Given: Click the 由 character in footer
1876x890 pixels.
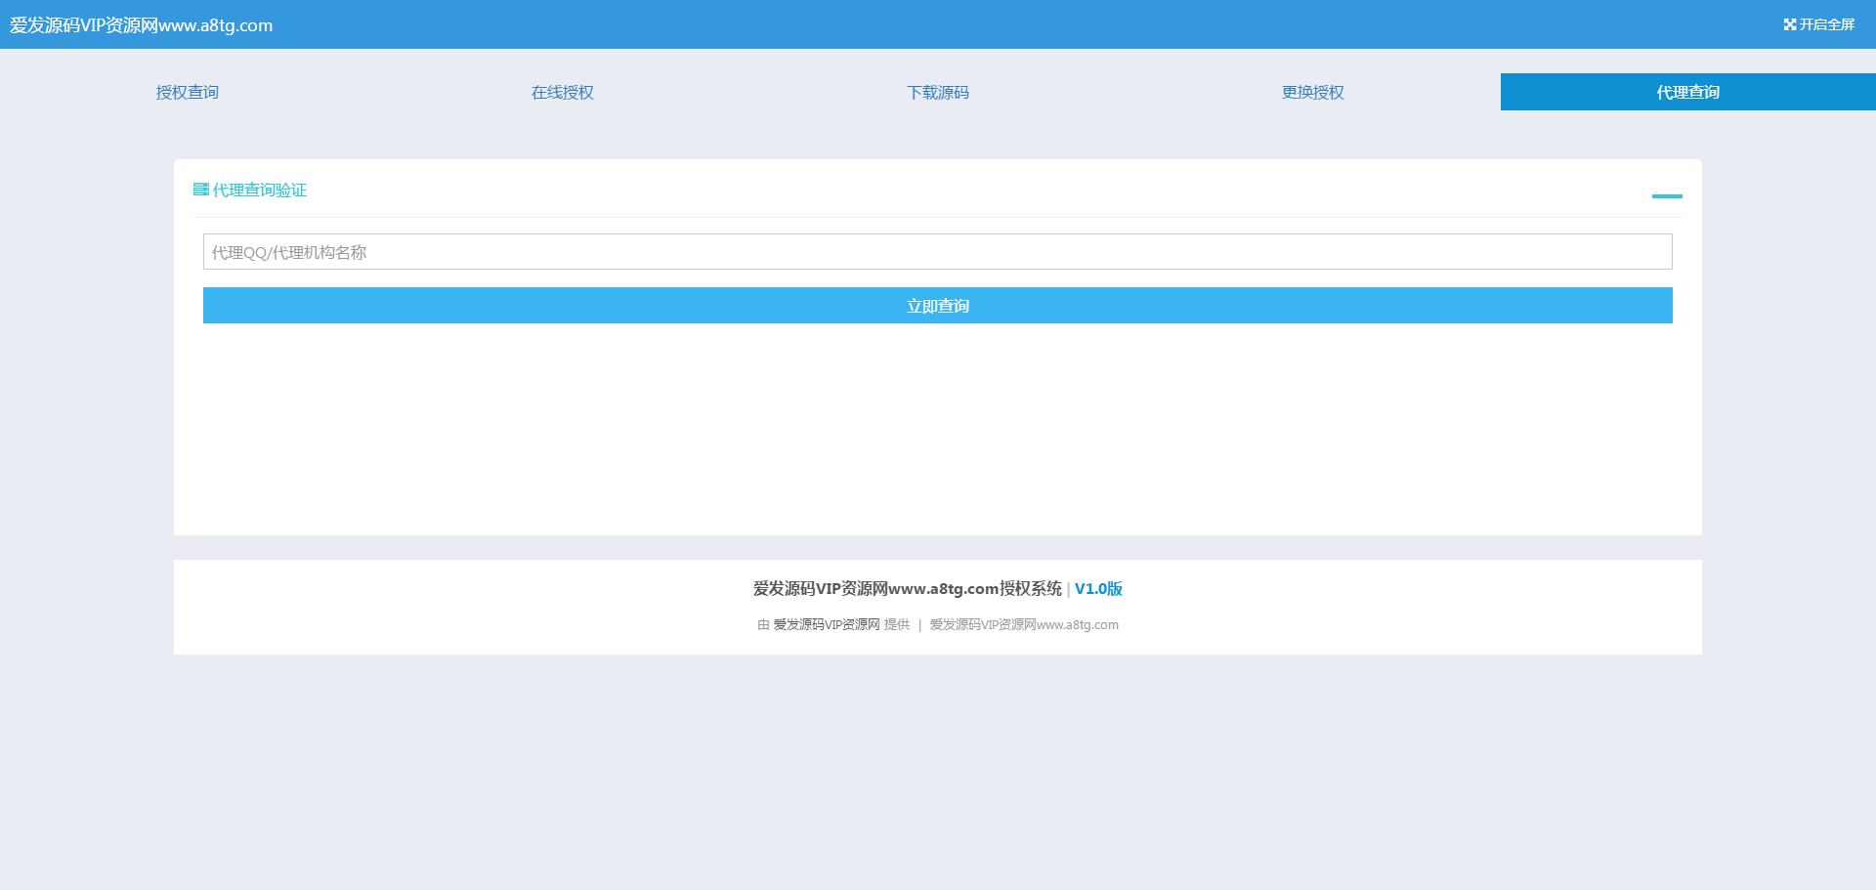Looking at the screenshot, I should pyautogui.click(x=763, y=624).
